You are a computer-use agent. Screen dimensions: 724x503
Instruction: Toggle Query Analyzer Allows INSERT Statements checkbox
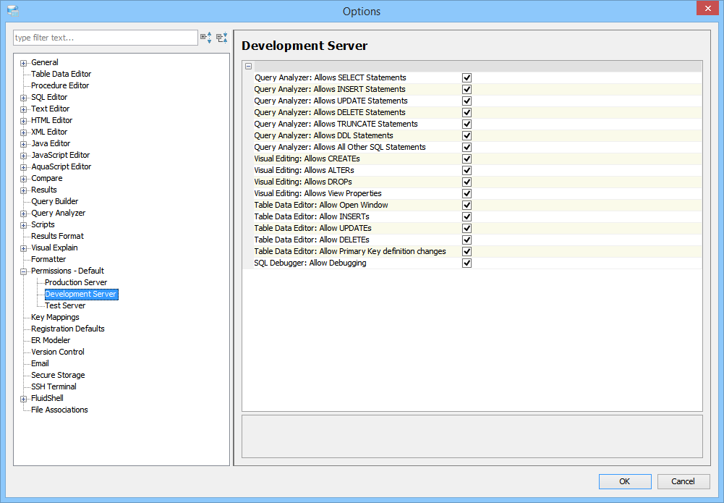467,89
